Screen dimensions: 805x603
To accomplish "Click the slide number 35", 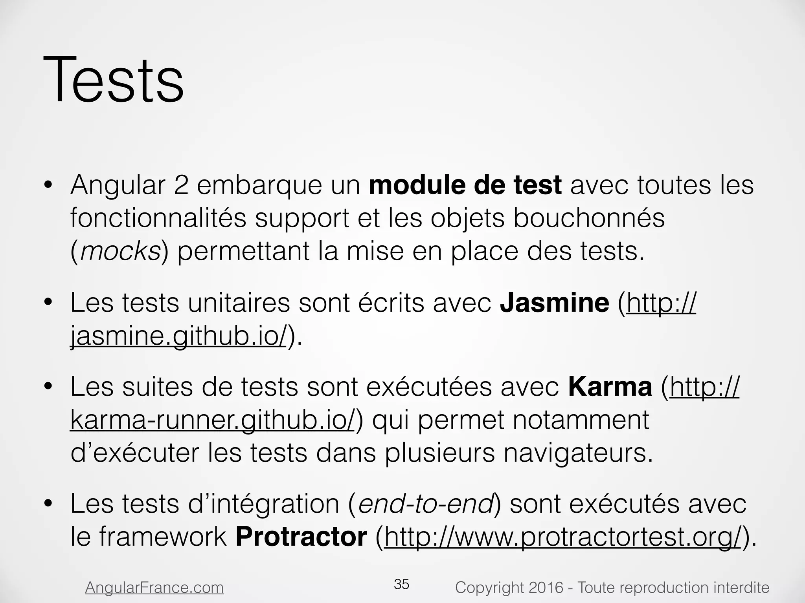I will click(402, 584).
